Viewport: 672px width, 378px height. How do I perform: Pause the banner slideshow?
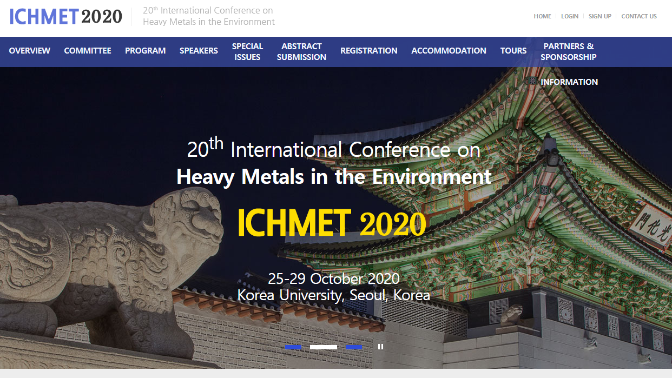[380, 347]
